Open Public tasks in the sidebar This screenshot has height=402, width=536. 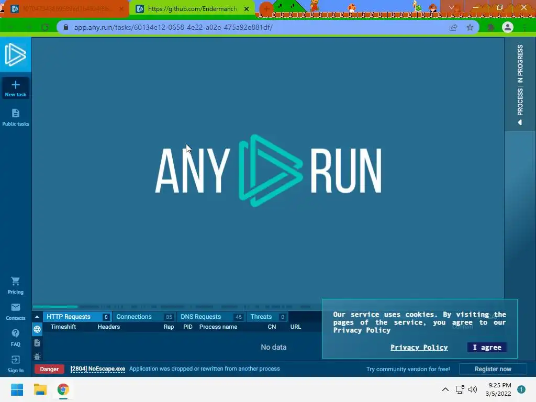[16, 117]
